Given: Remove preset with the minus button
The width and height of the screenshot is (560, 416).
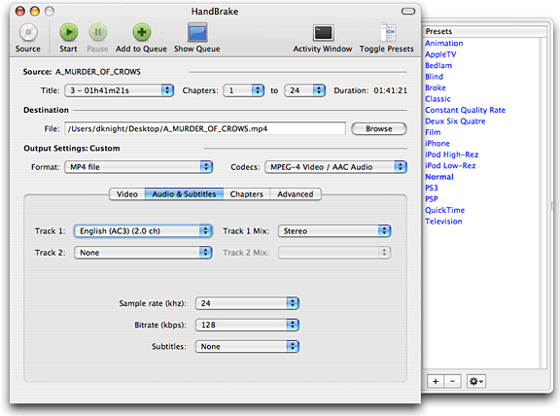Looking at the screenshot, I should [x=452, y=381].
